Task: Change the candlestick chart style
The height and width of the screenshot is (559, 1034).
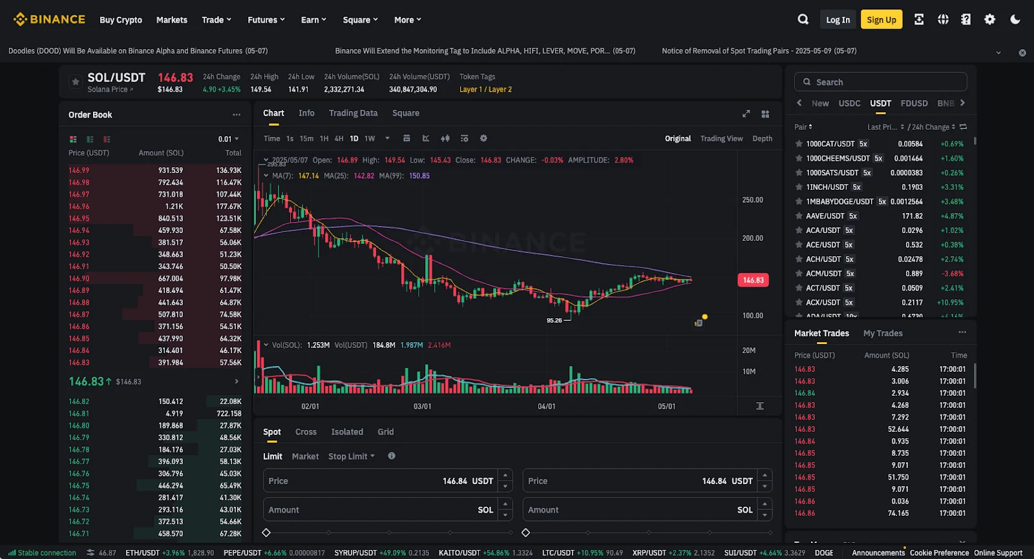Action: (x=445, y=138)
